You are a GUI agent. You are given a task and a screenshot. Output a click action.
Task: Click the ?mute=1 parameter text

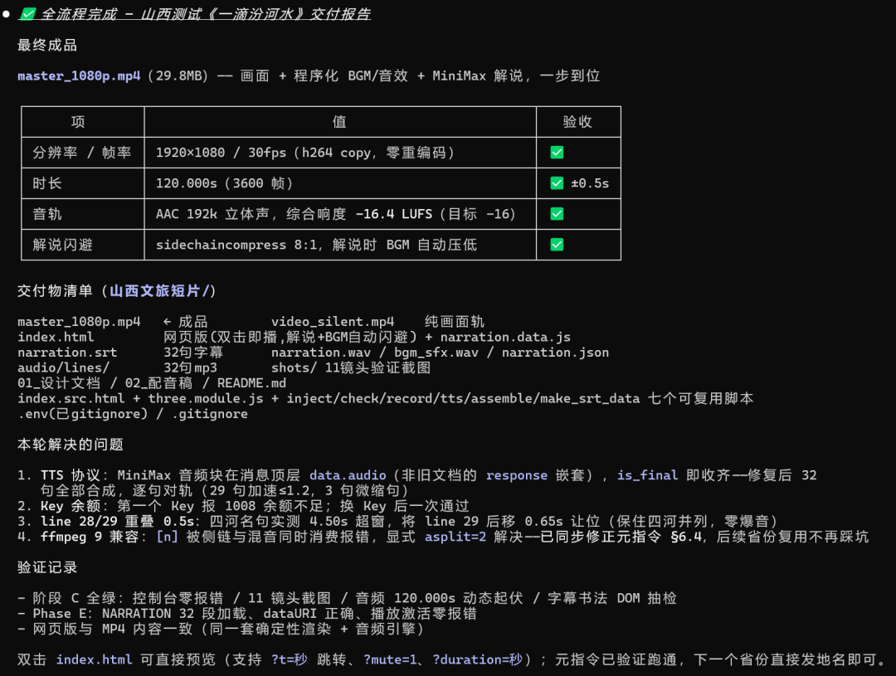click(x=390, y=659)
